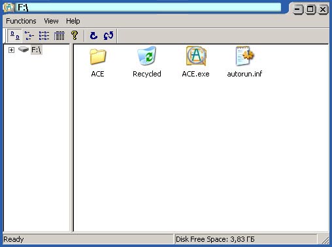This screenshot has height=247, width=332.
Task: Open the Help menu
Action: pos(73,21)
